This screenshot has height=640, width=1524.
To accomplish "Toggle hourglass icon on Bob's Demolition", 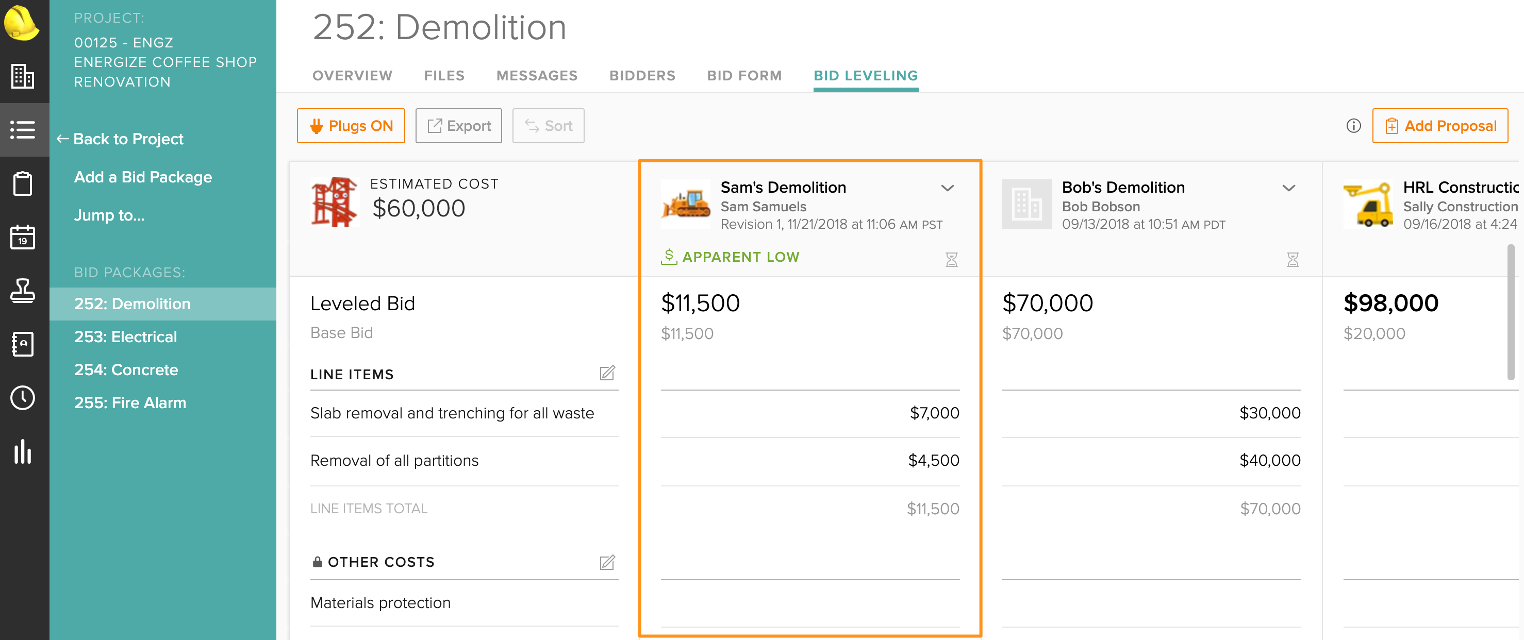I will click(1292, 260).
